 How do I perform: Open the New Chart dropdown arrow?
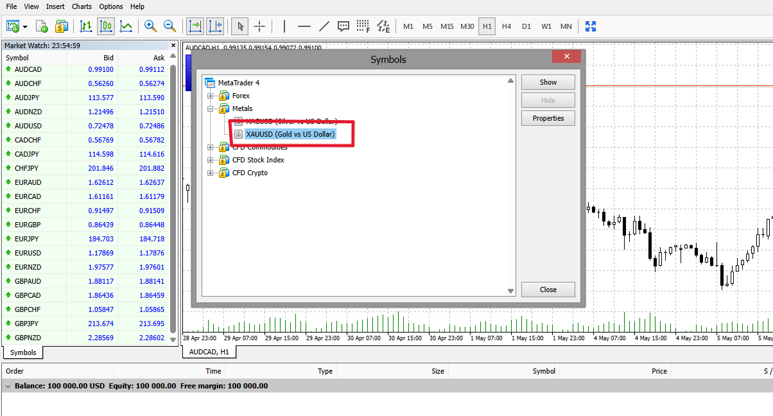(x=25, y=26)
